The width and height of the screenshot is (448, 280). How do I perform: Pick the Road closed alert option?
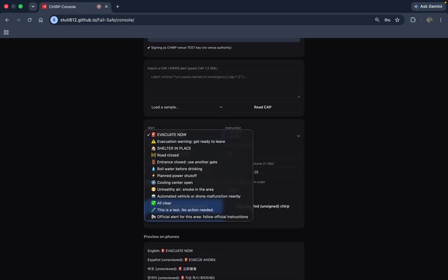click(x=198, y=155)
